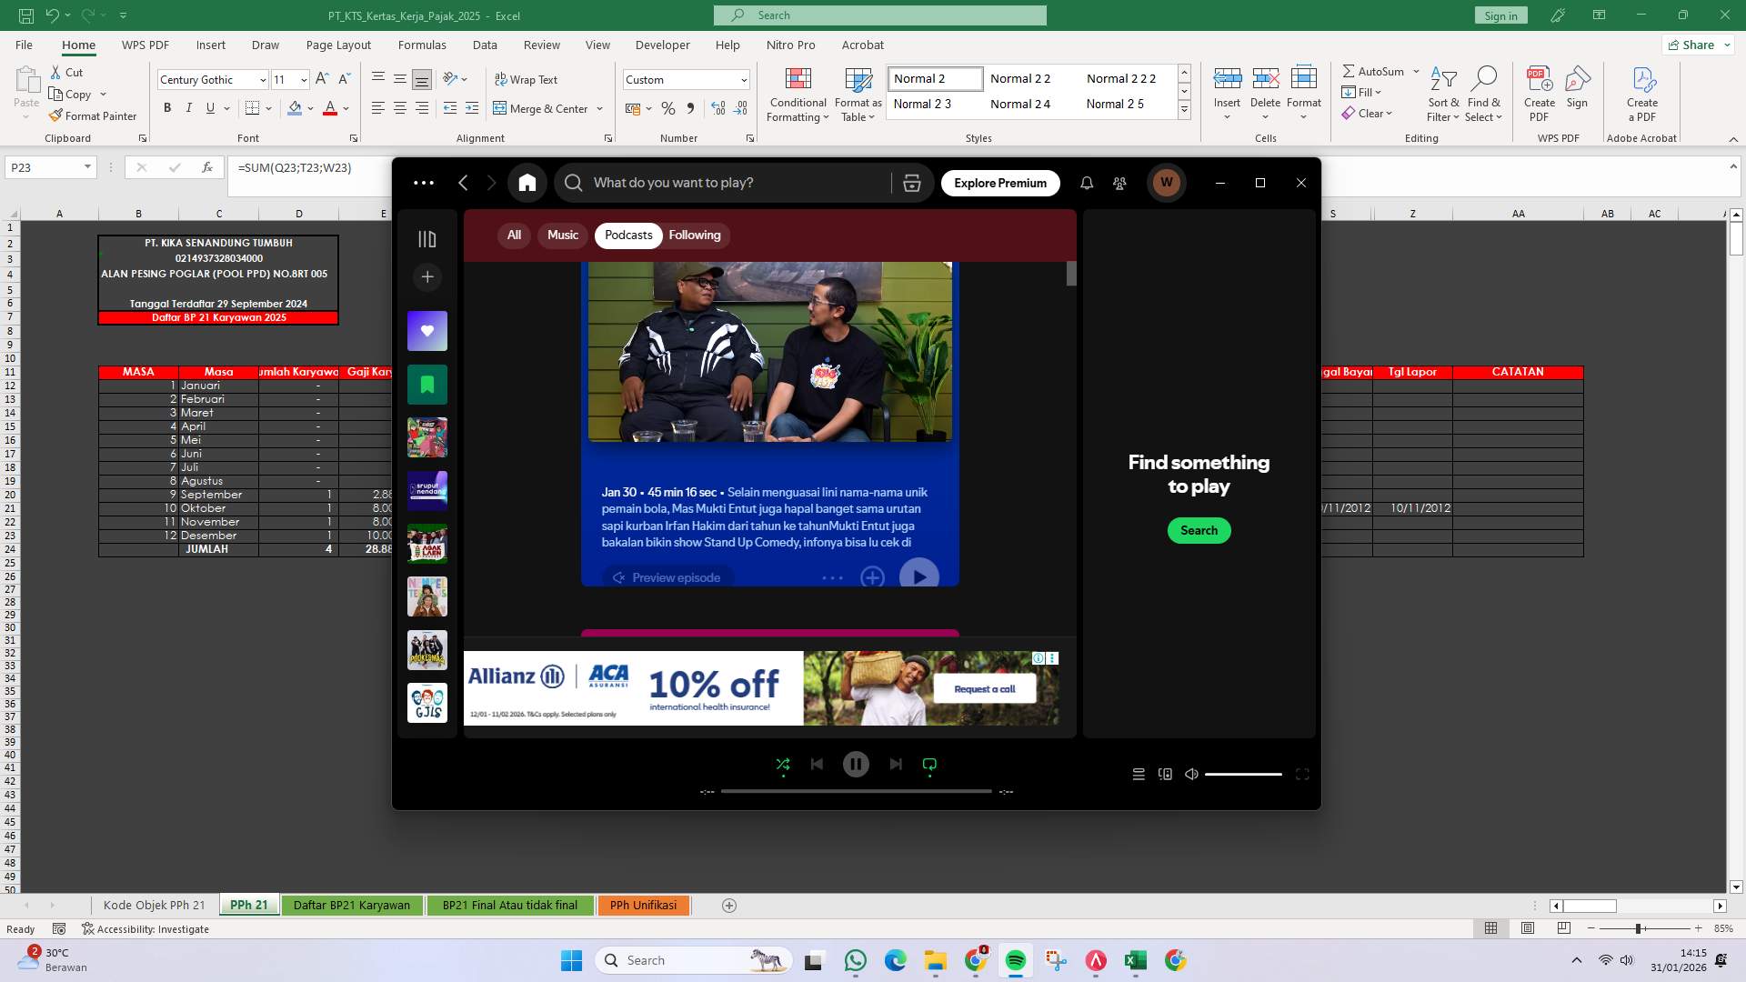Open Your Library in Spotify sidebar
Viewport: 1746px width, 982px height.
pyautogui.click(x=426, y=239)
